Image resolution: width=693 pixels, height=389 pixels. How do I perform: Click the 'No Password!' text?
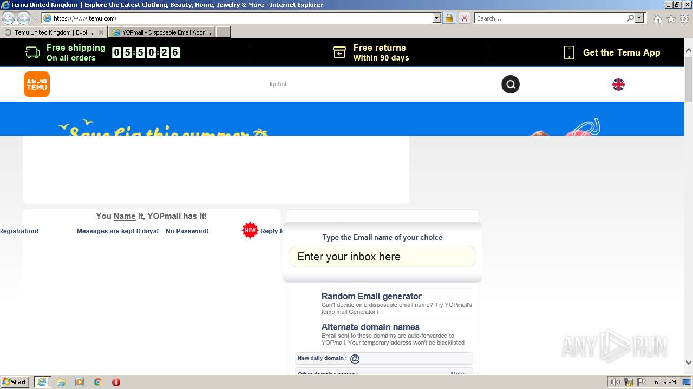187,231
